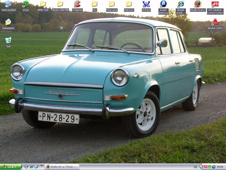Click the 18:20 taskbar clock
Screen dimensions: 226x170
220,167
